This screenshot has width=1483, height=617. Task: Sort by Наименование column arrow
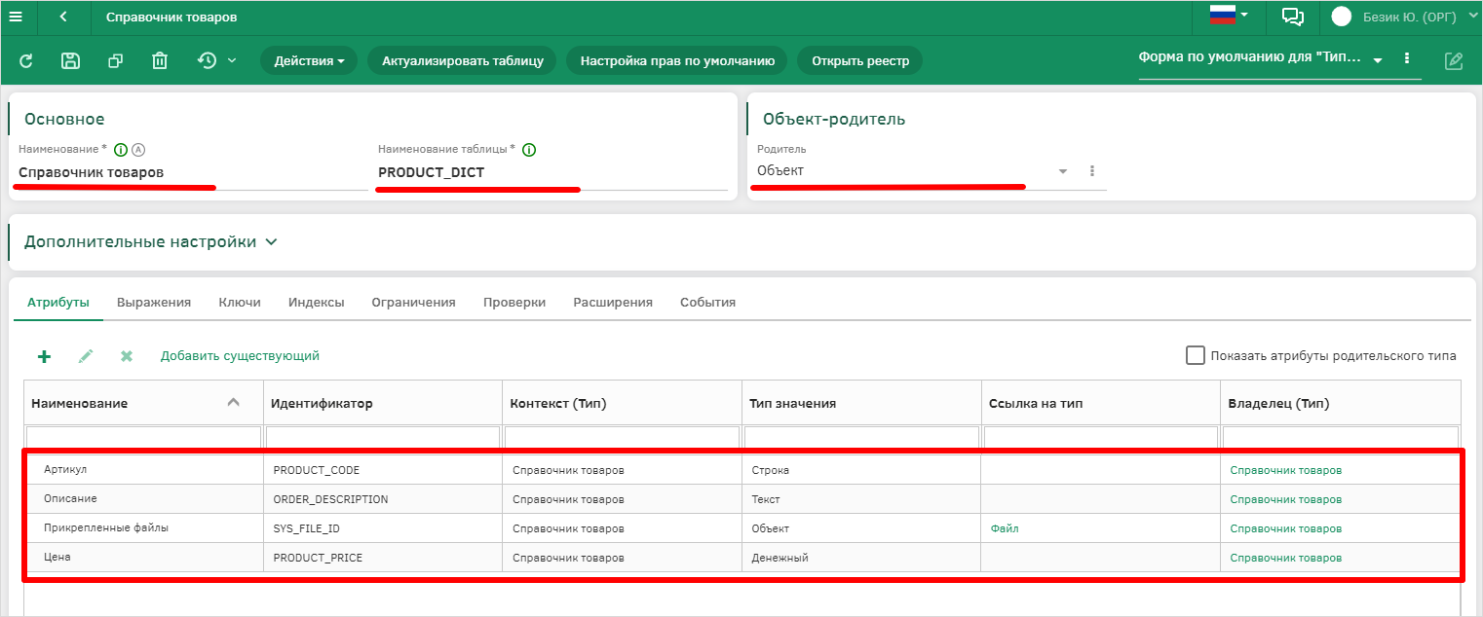(x=233, y=402)
